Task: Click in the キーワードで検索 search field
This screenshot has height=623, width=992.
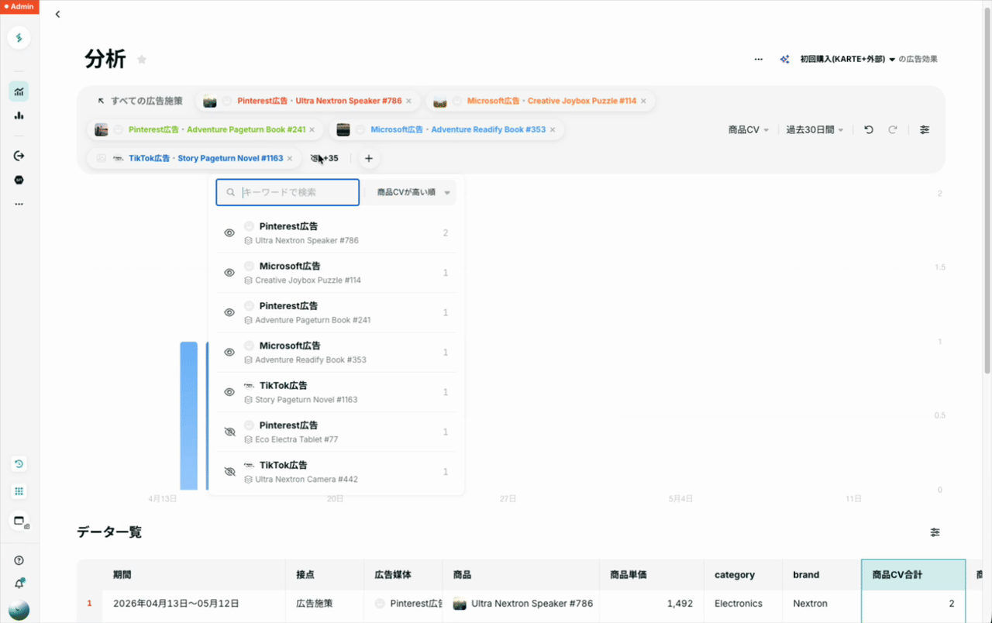Action: pyautogui.click(x=288, y=192)
